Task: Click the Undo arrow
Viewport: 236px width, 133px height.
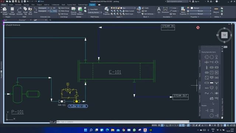Action: click(28, 1)
